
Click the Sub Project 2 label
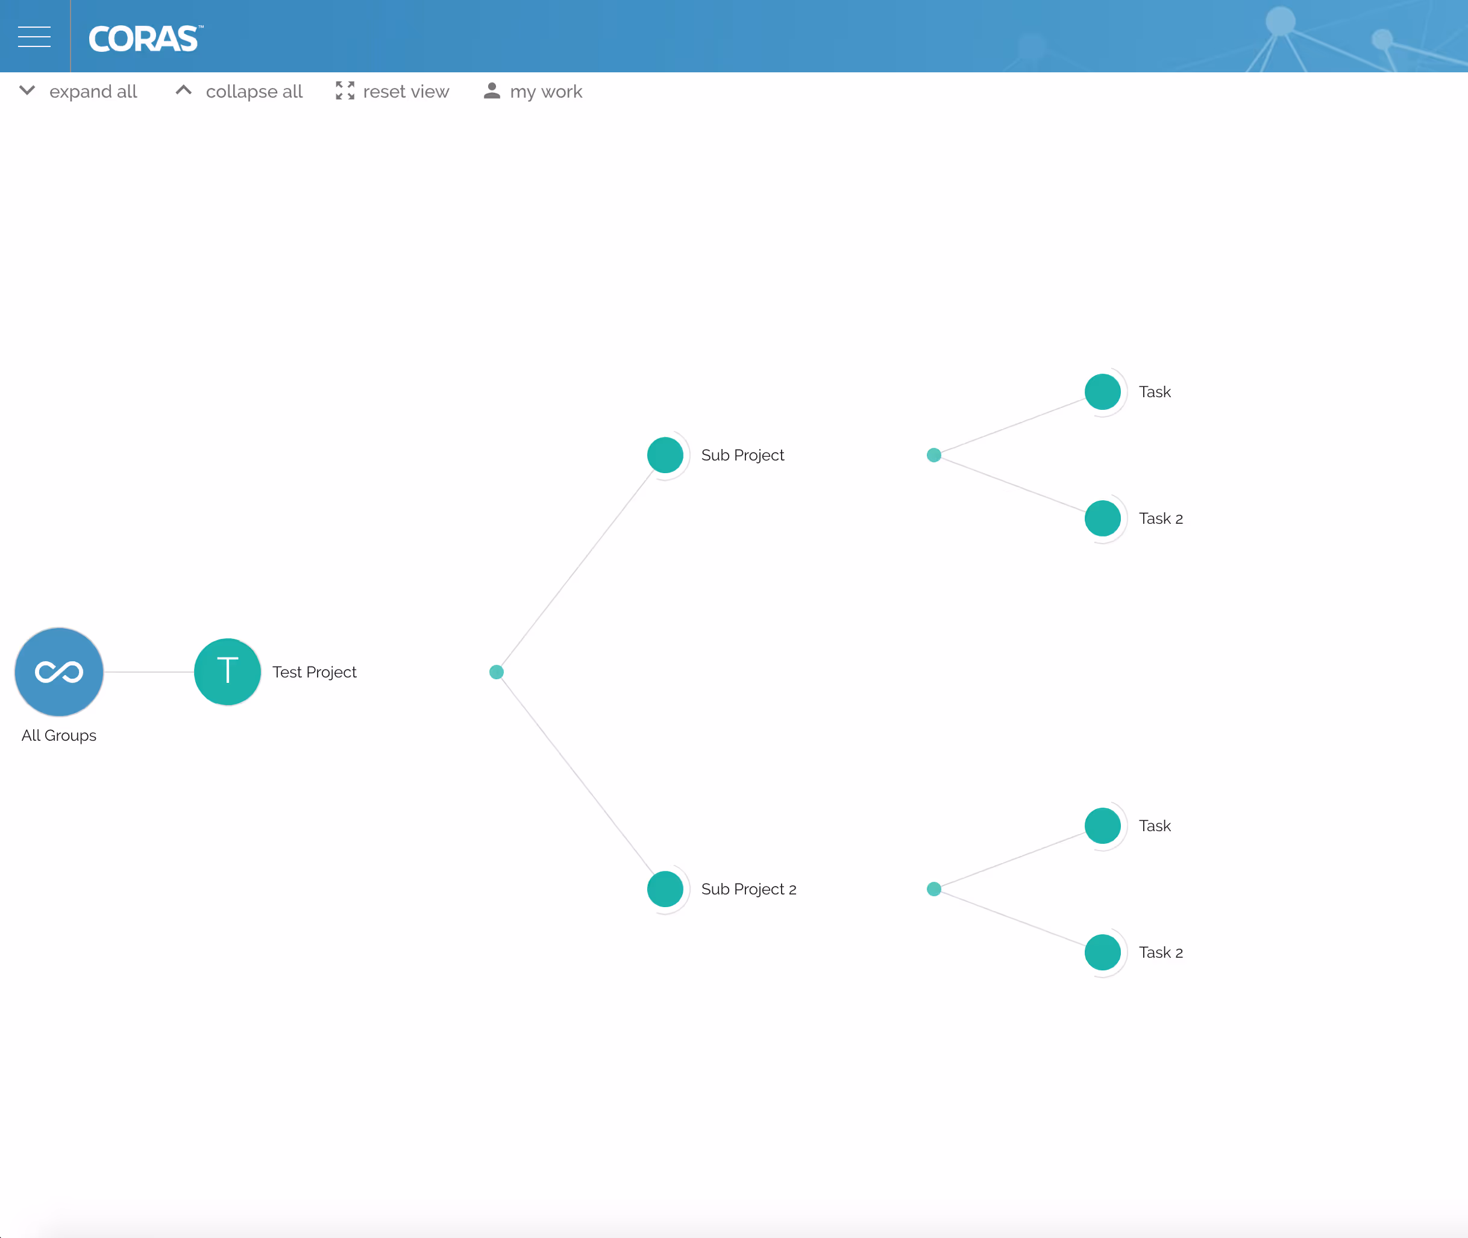[748, 888]
